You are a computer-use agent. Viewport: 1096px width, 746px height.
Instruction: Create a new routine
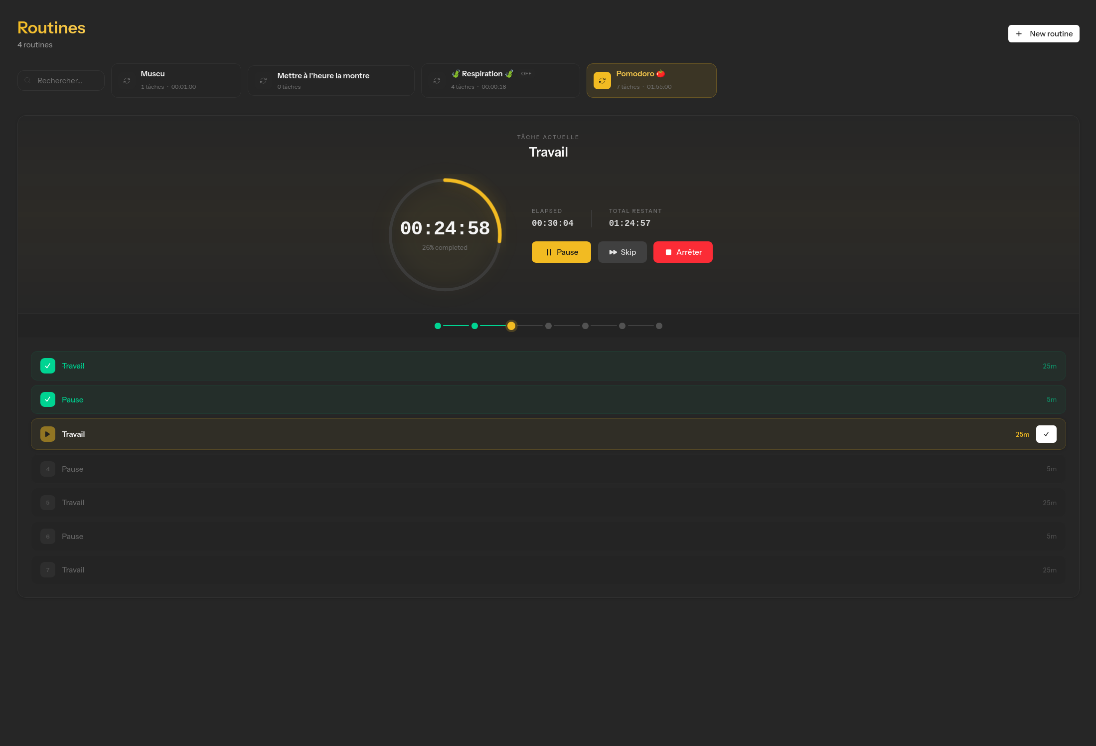click(x=1044, y=33)
